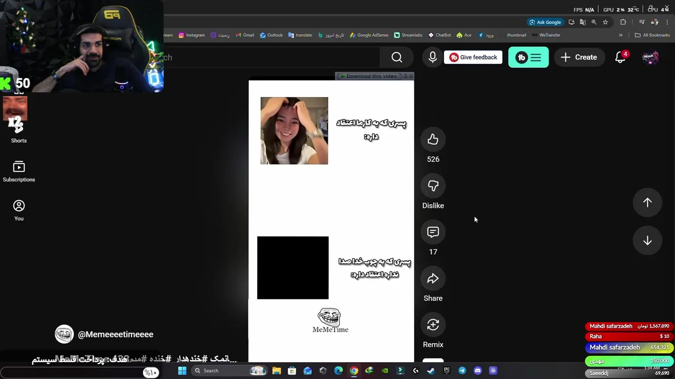This screenshot has height=379, width=675.
Task: Open Chrome three-dot menu
Action: [667, 22]
